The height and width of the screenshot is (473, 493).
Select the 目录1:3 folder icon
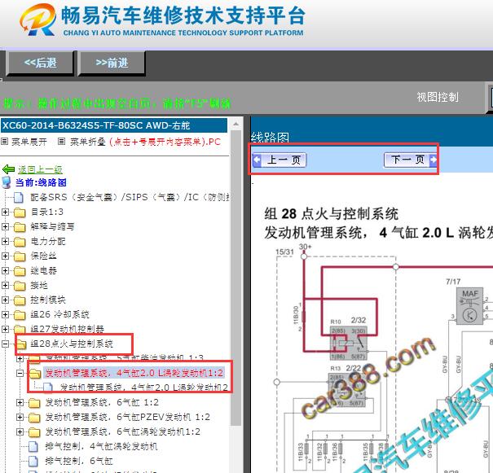click(x=20, y=212)
